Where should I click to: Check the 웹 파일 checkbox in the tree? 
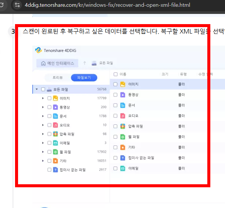(x=49, y=152)
